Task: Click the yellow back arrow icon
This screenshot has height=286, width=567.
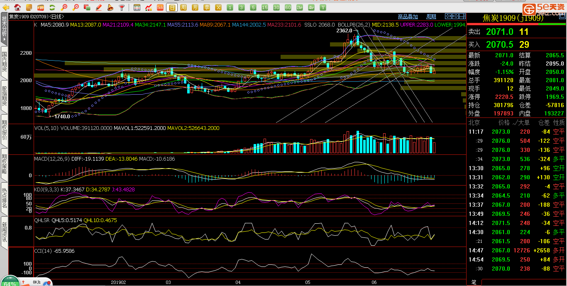Action: coord(6,7)
